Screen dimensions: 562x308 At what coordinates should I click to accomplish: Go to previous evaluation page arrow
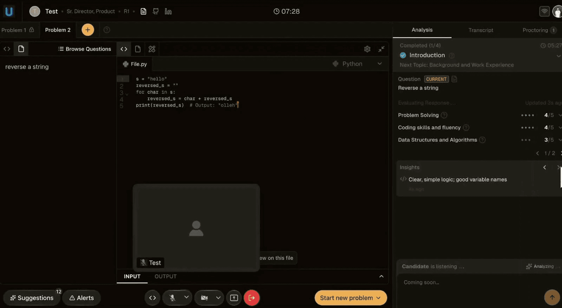(x=537, y=153)
